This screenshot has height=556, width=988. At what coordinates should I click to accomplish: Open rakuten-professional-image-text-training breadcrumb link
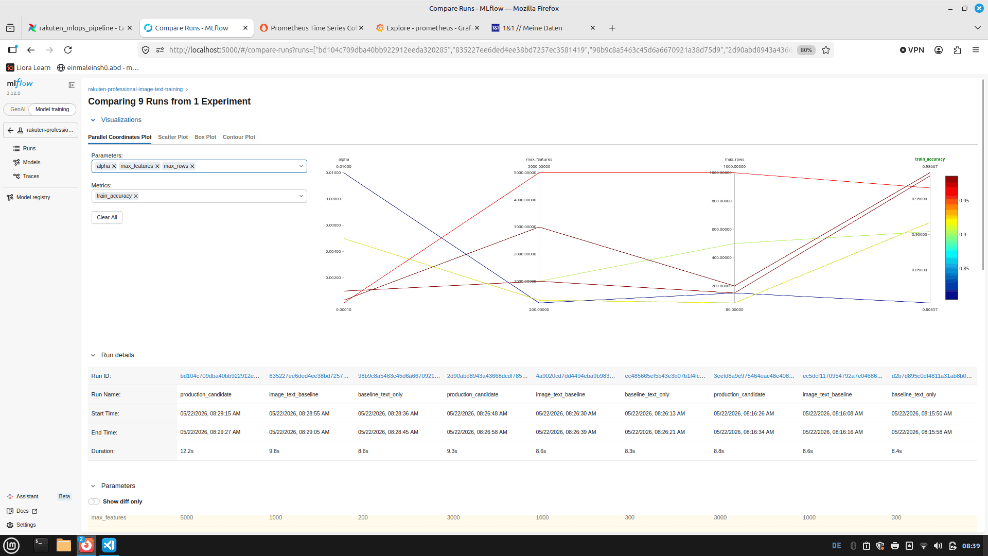[135, 89]
